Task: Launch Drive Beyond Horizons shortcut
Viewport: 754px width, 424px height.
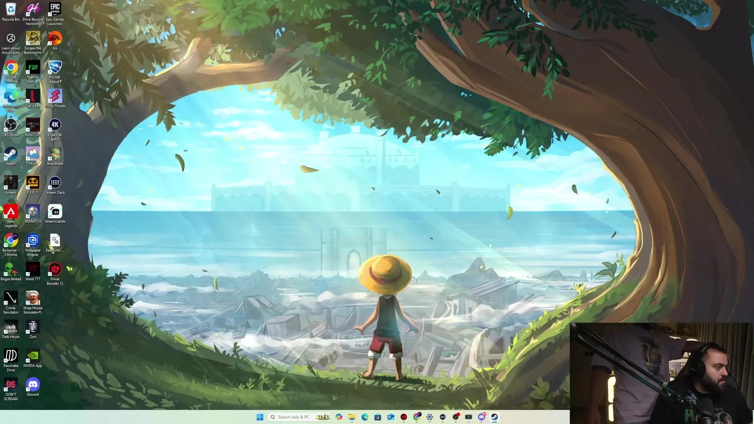Action: pyautogui.click(x=33, y=13)
